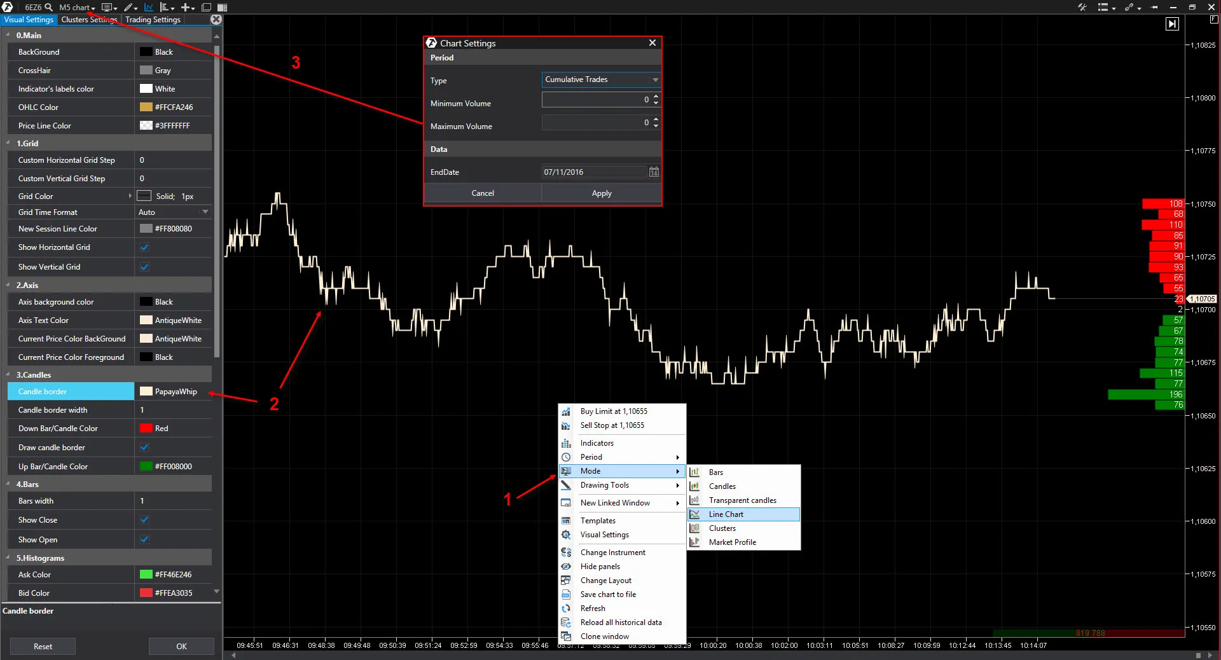Toggle the Show Vertical Grid checkbox
This screenshot has height=660, width=1221.
(x=144, y=267)
